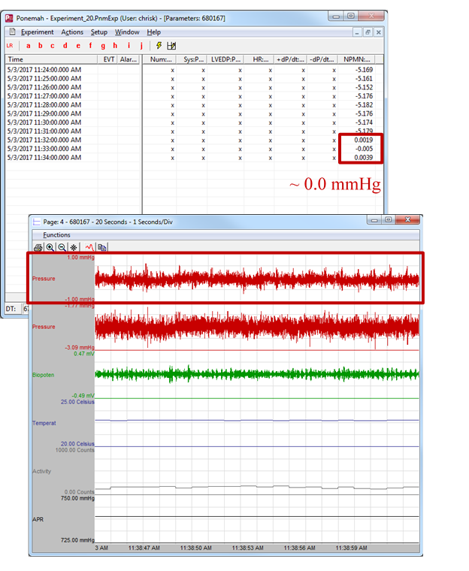
Task: Click the second Pressure channel label
Action: tap(44, 327)
